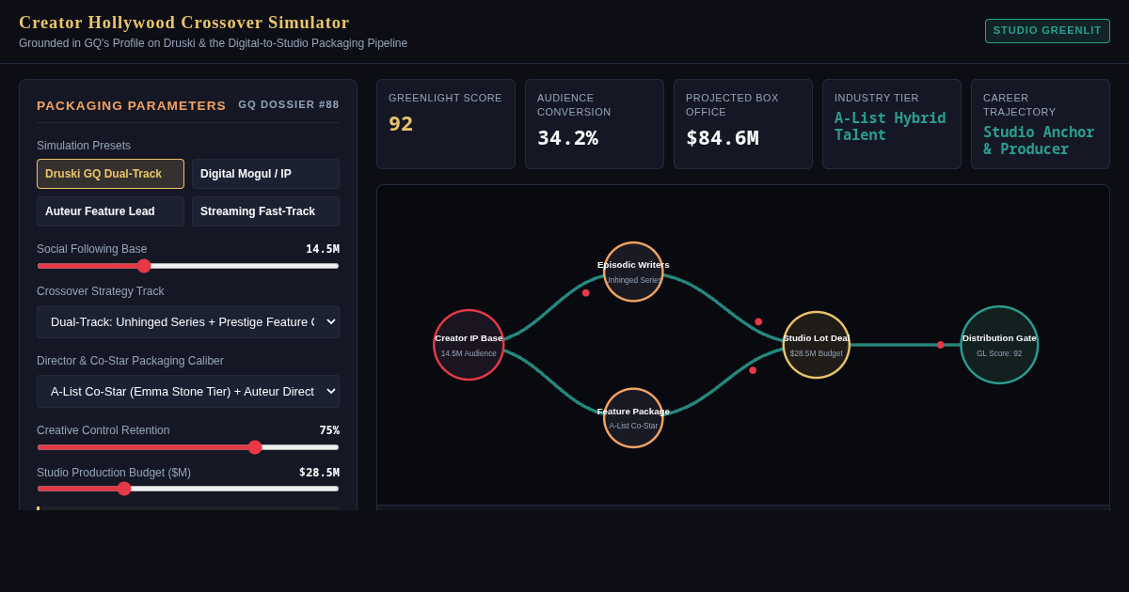Image resolution: width=1129 pixels, height=592 pixels.
Task: Click the Studio Greenlit status badge
Action: point(1047,31)
